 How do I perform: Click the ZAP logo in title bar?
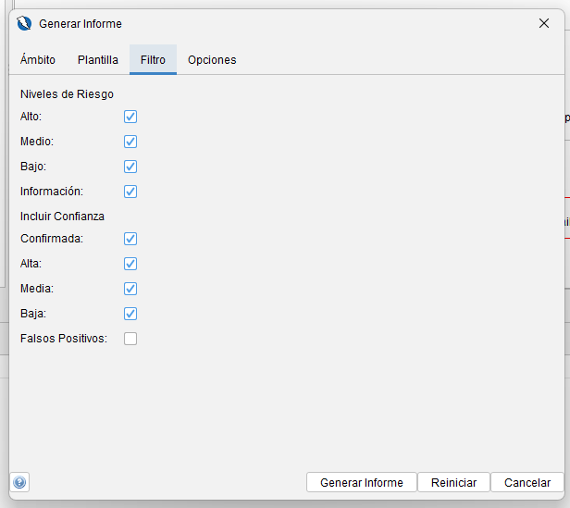click(24, 23)
